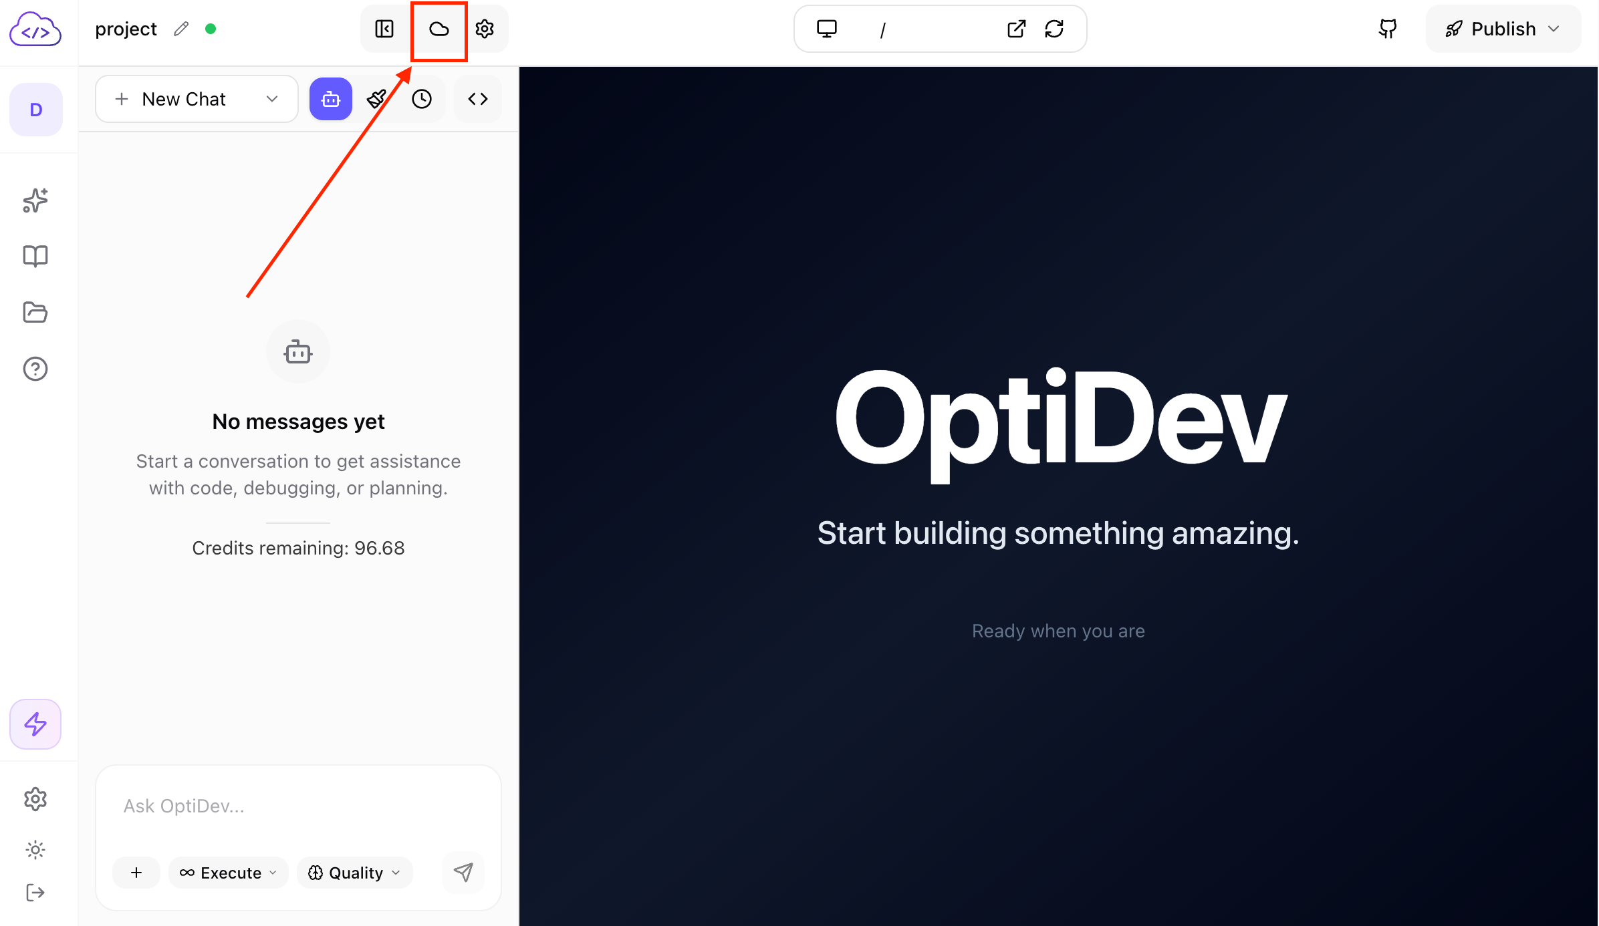The width and height of the screenshot is (1599, 926).
Task: Open the code view using the </> icon
Action: [x=477, y=99]
